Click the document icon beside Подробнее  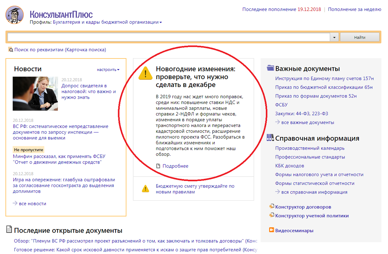coord(158,166)
